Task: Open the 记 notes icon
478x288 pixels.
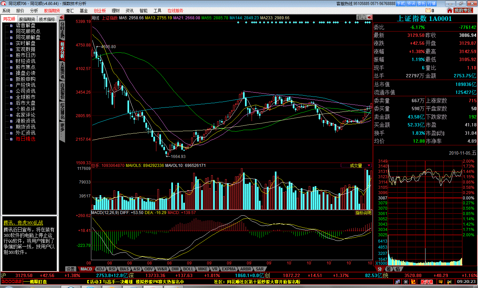Action: pyautogui.click(x=413, y=282)
